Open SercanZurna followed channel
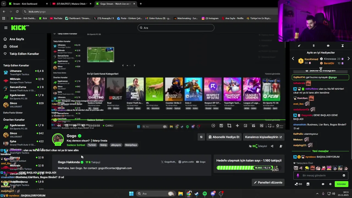Image resolution: width=352 pixels, height=198 pixels. [x=23, y=89]
